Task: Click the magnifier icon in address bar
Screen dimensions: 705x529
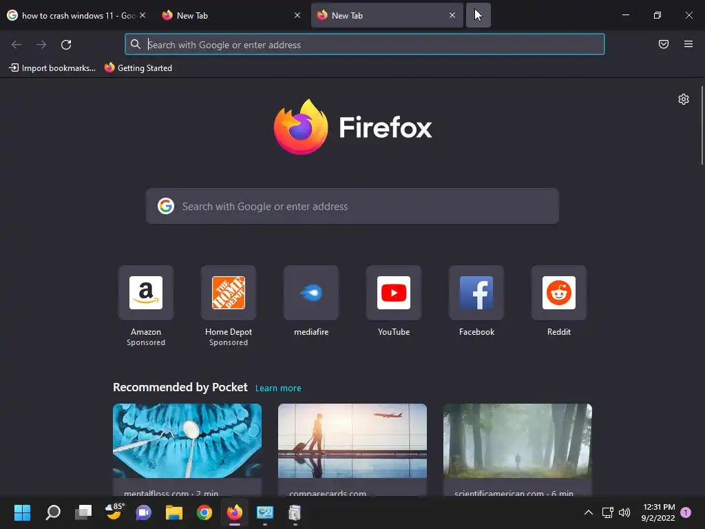Action: (x=136, y=44)
